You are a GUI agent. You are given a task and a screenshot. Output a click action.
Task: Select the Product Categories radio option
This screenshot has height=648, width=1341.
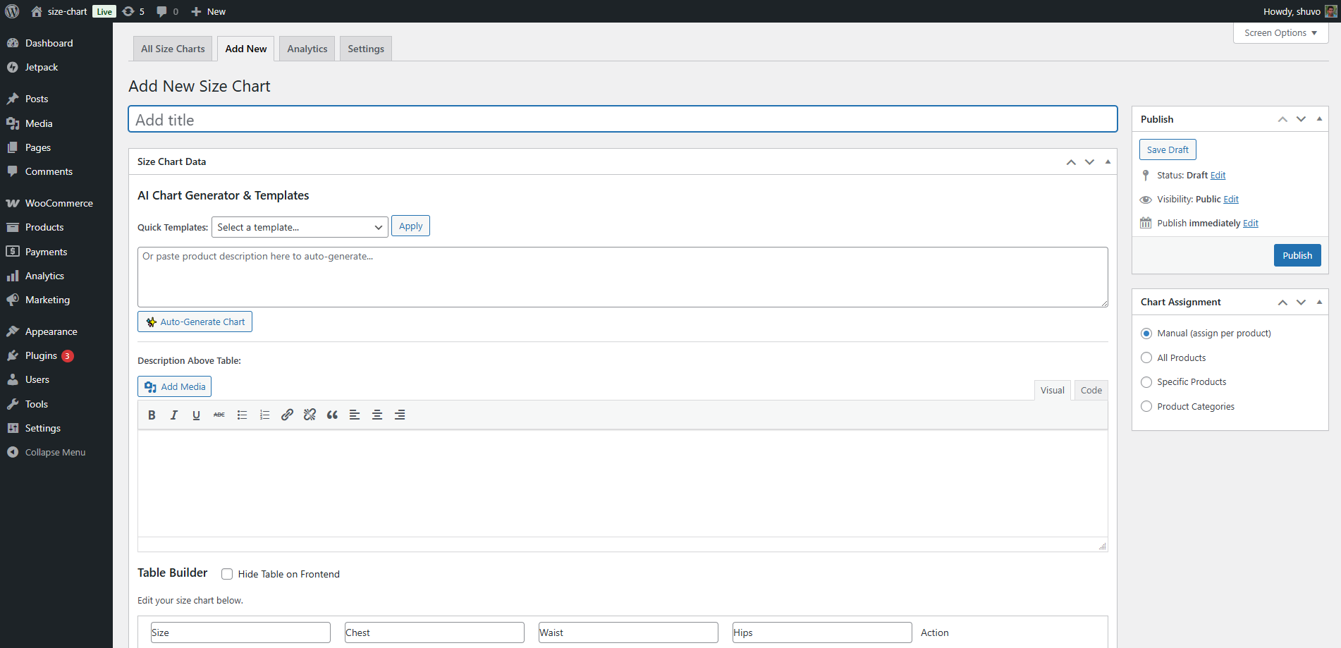click(x=1146, y=406)
